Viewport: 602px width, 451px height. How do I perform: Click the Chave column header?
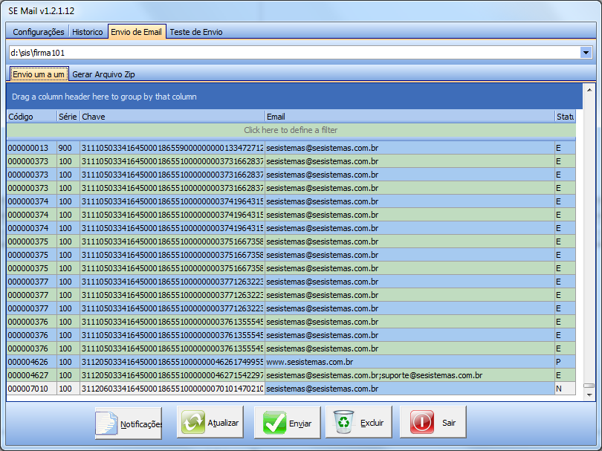[172, 117]
